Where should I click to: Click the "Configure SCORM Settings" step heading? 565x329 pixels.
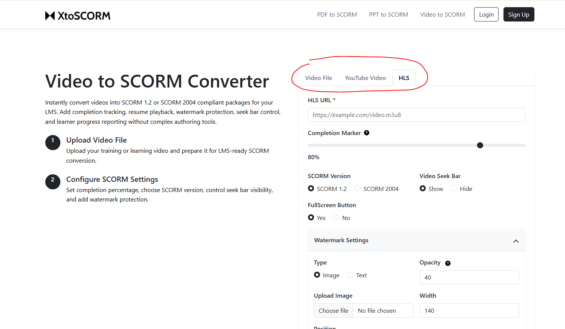[112, 179]
